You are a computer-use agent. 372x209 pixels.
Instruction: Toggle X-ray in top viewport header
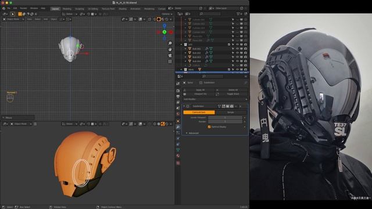coord(149,19)
